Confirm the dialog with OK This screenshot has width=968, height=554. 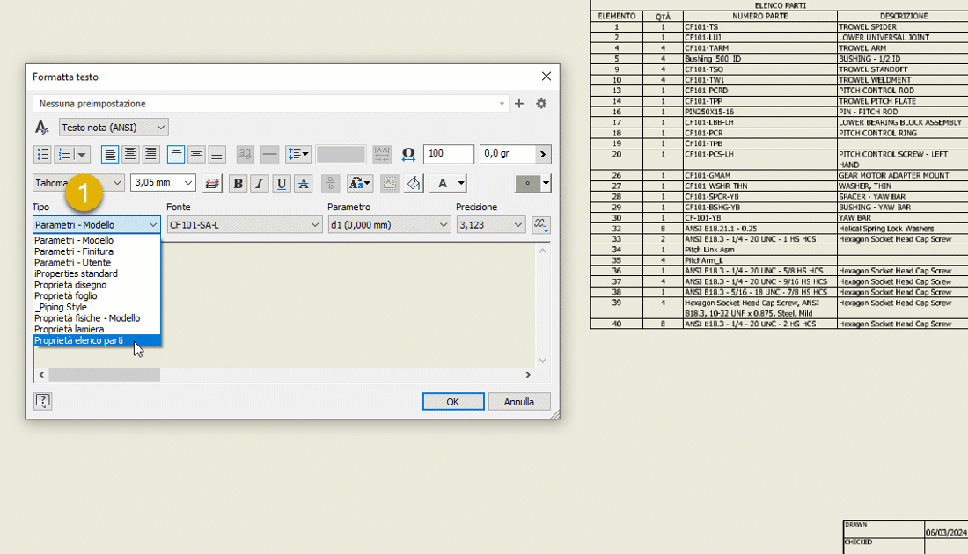453,402
